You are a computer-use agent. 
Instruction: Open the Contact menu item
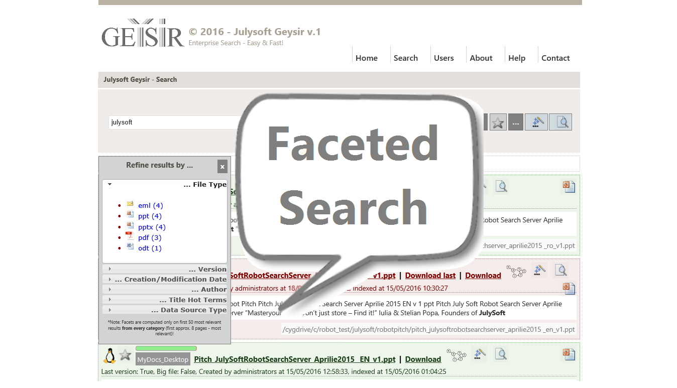(x=555, y=58)
